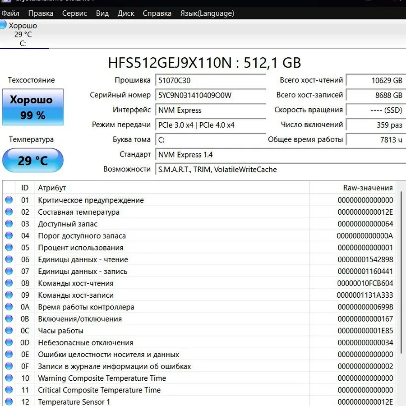Viewport: 406px width, 406px height.
Task: Click power-on count value 359 раз
Action: [376, 125]
